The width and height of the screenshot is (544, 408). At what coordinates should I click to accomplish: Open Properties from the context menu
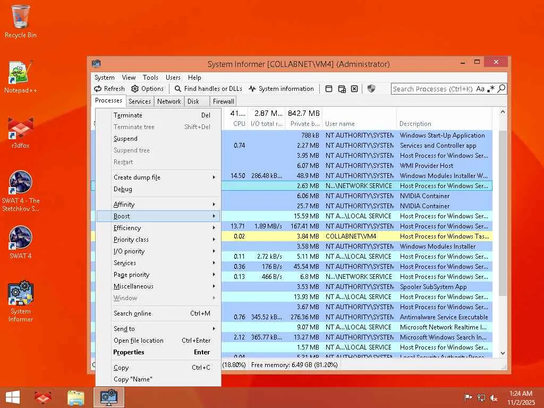[x=158, y=352]
